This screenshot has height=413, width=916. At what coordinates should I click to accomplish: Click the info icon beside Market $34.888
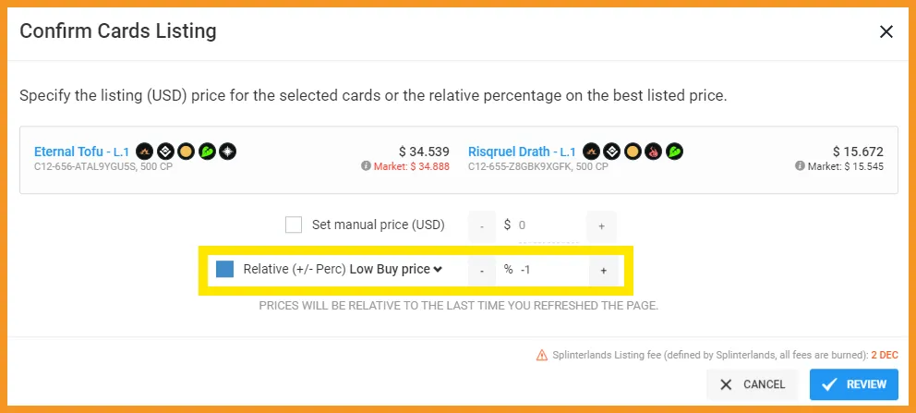point(366,166)
